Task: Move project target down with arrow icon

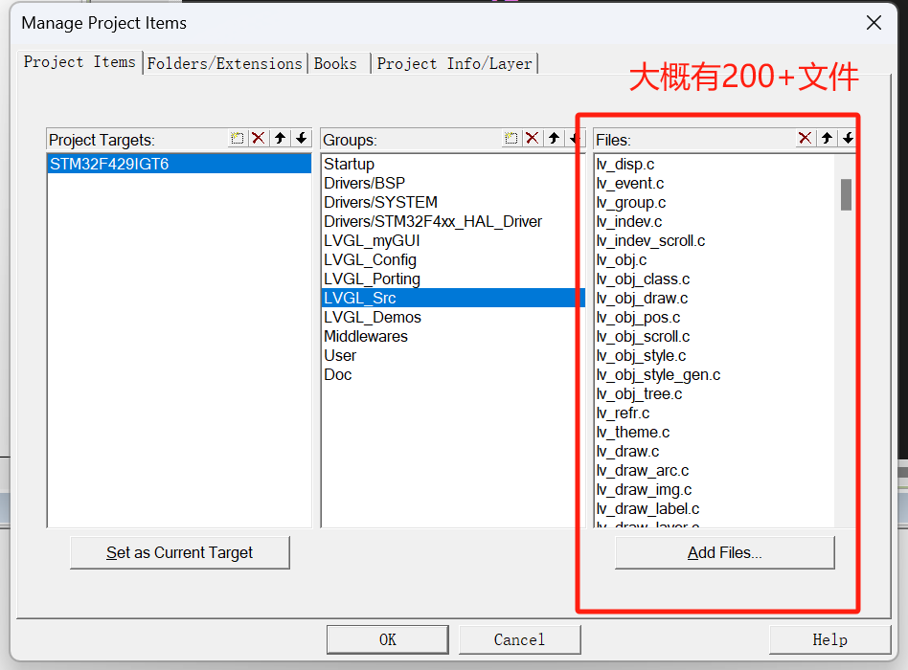Action: 302,139
